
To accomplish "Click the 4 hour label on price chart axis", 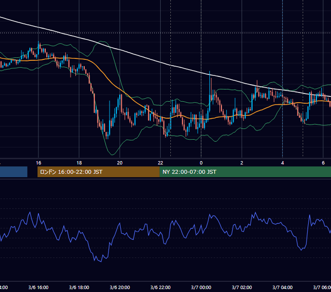I will [x=282, y=163].
